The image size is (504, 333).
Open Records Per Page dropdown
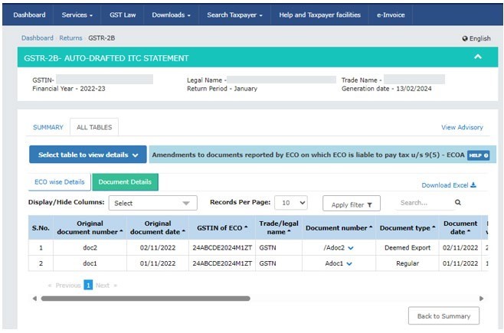point(291,204)
